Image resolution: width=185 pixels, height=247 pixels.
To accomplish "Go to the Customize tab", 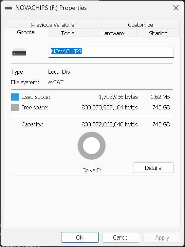I will tap(141, 25).
